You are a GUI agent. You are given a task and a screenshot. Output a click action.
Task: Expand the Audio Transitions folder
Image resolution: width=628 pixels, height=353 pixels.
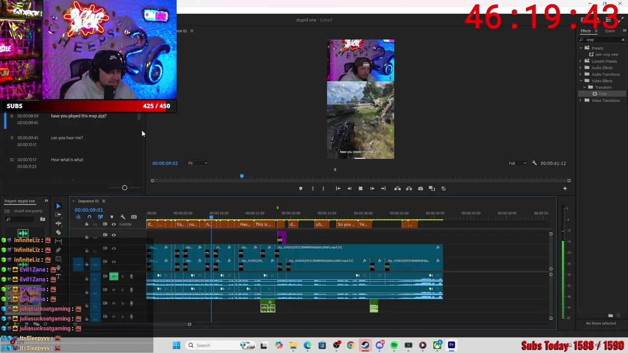click(581, 74)
